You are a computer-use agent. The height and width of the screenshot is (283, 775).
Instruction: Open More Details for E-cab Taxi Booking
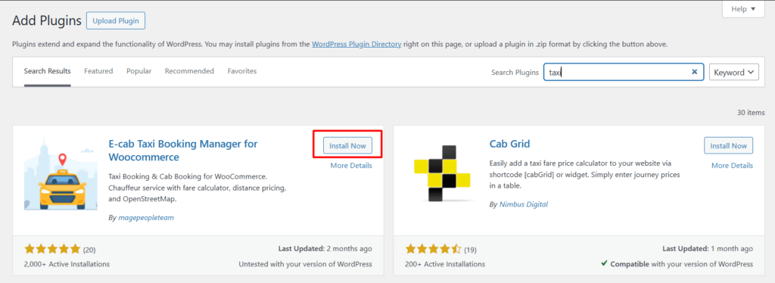(x=351, y=166)
